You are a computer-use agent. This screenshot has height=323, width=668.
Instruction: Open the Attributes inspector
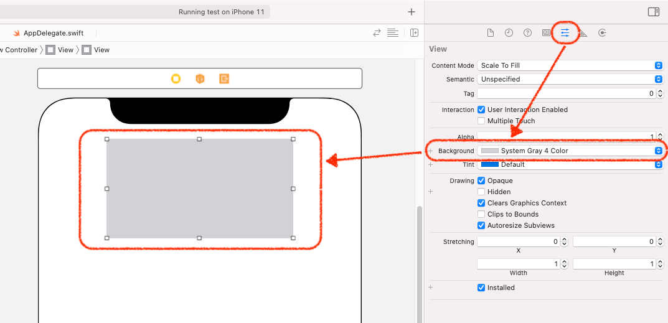tap(565, 33)
